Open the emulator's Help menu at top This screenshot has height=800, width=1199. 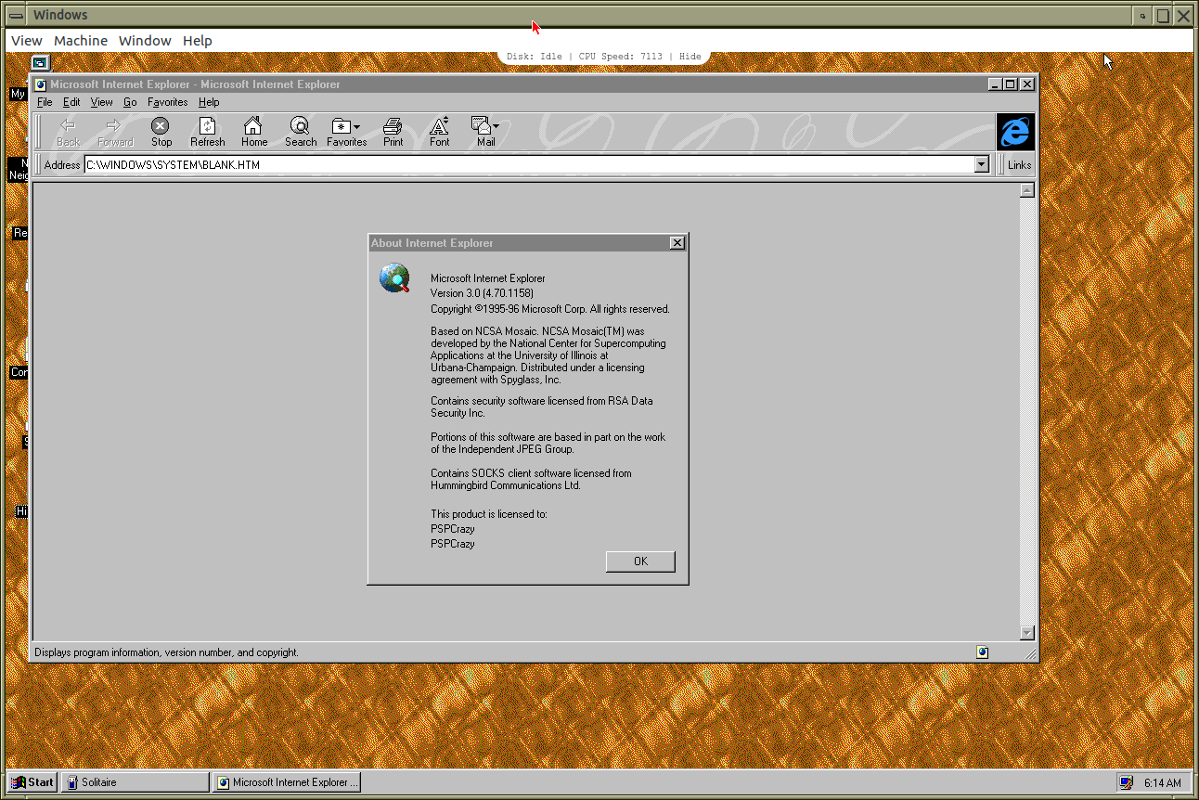[198, 41]
